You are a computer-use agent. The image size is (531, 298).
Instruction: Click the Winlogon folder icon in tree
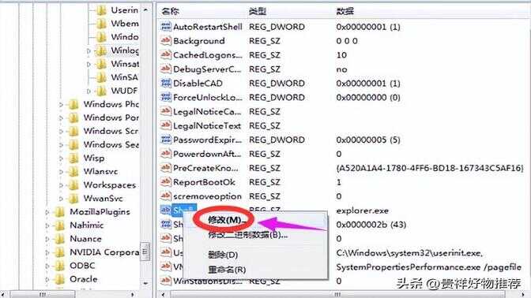[101, 50]
